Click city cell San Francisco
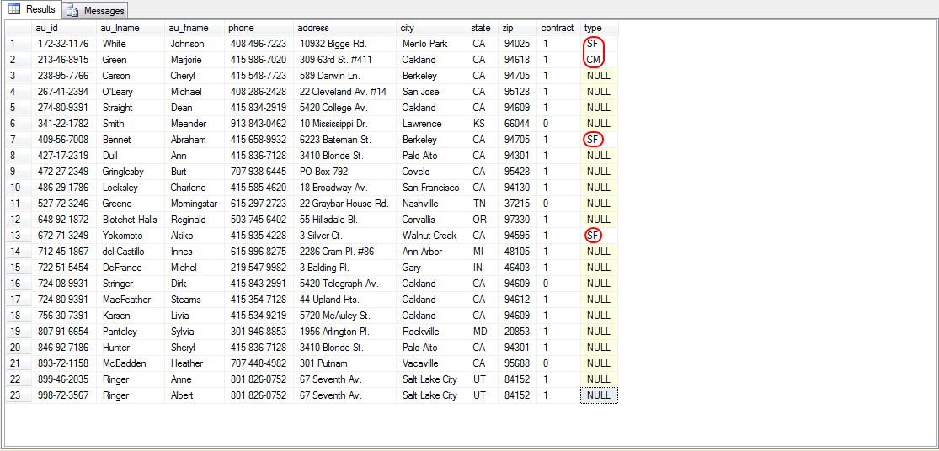 pos(432,188)
